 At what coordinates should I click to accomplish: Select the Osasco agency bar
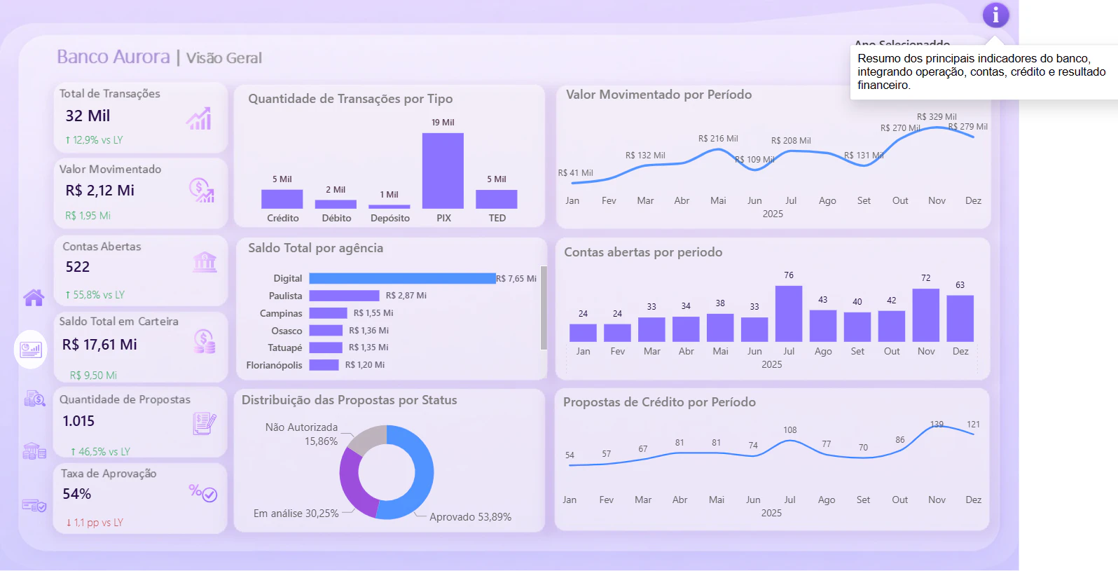point(326,331)
